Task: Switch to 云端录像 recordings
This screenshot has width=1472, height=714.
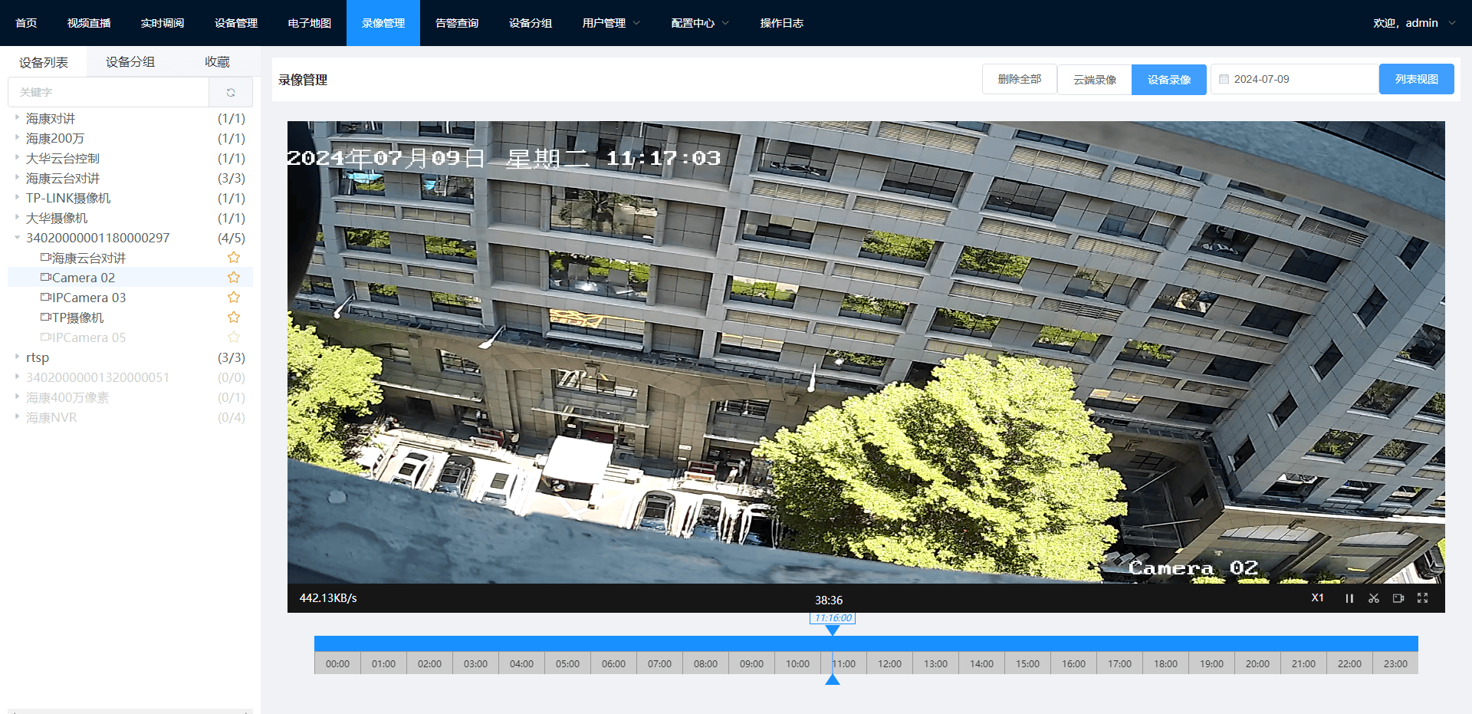Action: click(x=1094, y=79)
